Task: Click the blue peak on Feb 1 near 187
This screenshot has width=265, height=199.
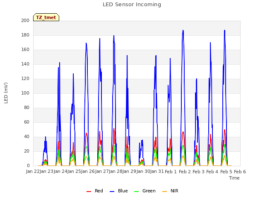Action: (x=183, y=30)
